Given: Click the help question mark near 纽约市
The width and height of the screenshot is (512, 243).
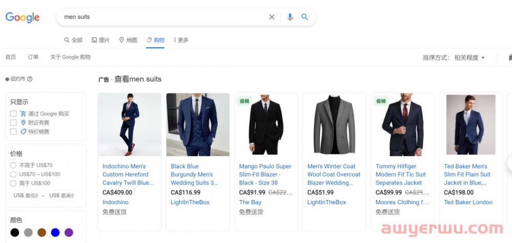Looking at the screenshot, I should click(30, 79).
